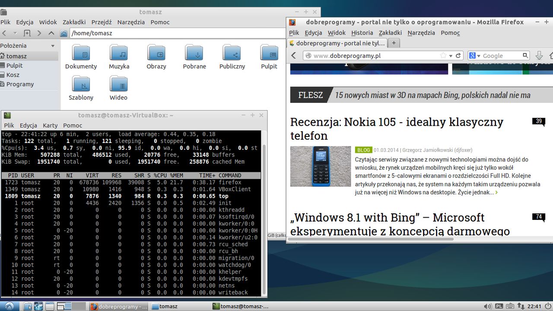Viewport: 553px width, 311px height.
Task: Expand the Położenia side pane dropdown
Action: click(x=53, y=46)
